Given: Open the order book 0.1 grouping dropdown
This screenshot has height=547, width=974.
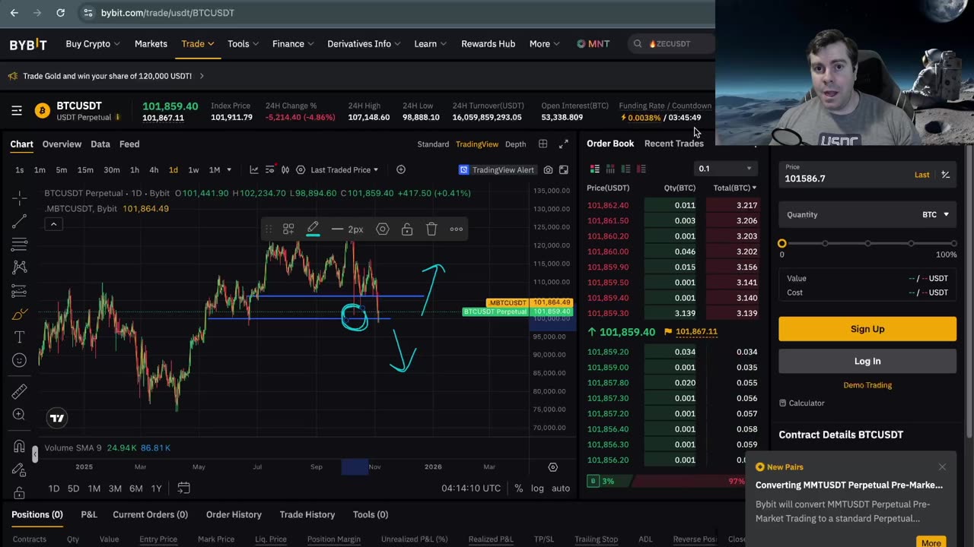Looking at the screenshot, I should coord(725,169).
